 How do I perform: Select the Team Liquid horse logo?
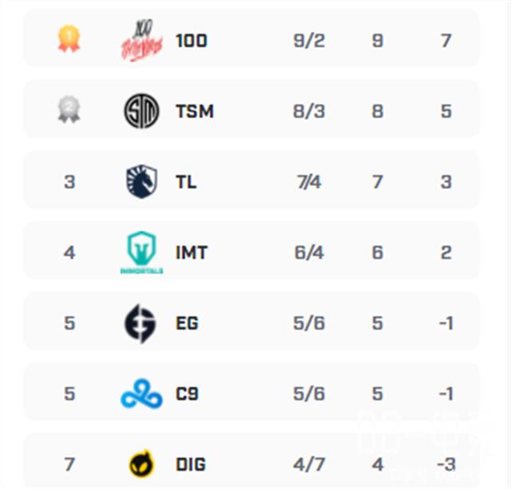[141, 182]
